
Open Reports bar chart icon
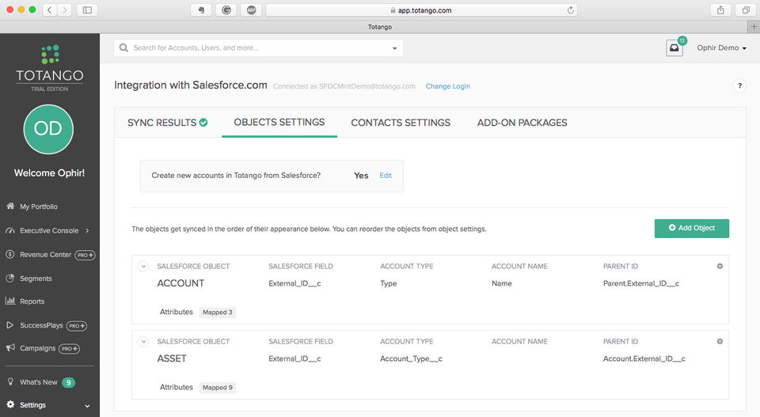coord(10,301)
